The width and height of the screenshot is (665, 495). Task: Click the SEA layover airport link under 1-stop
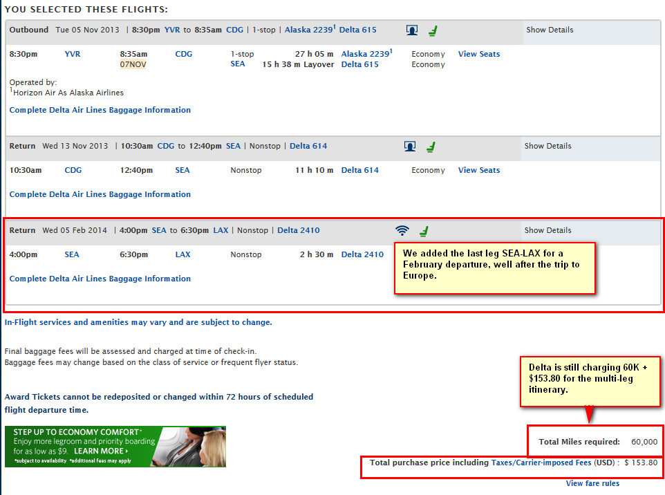coord(238,64)
